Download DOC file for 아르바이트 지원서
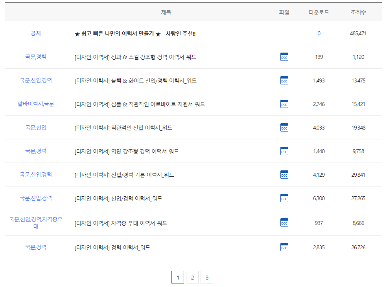 [284, 104]
